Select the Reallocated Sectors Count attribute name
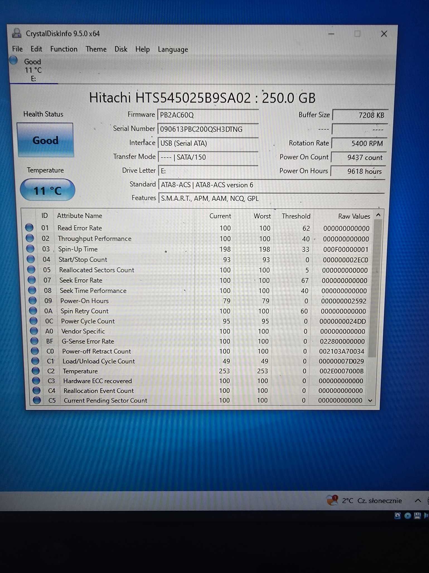Image resolution: width=429 pixels, height=573 pixels. (x=96, y=270)
